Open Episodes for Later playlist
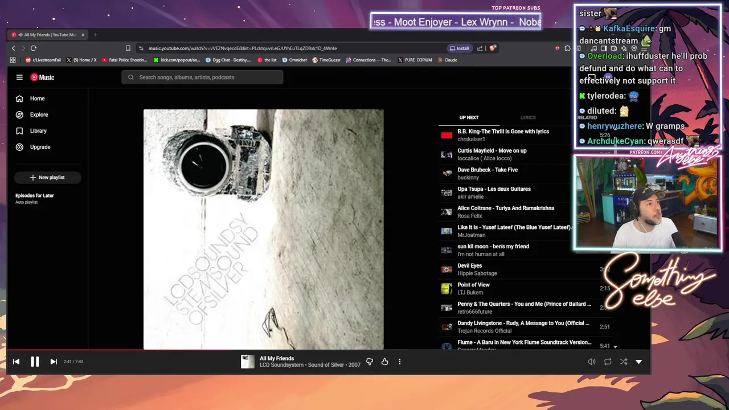The width and height of the screenshot is (729, 410). 35,198
